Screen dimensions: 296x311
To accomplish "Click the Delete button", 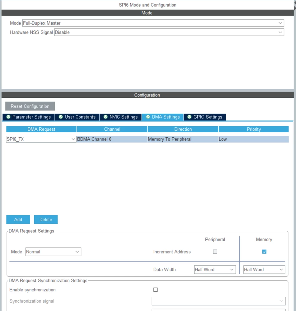I will tap(46, 219).
